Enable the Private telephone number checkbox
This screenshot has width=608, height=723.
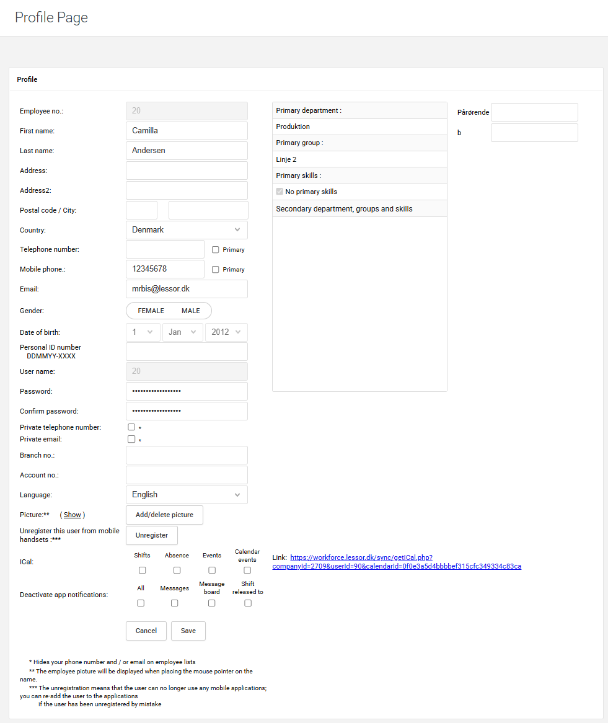[x=131, y=427]
